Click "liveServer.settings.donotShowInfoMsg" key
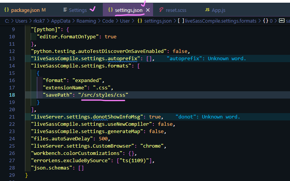The width and height of the screenshot is (290, 181). (x=87, y=117)
